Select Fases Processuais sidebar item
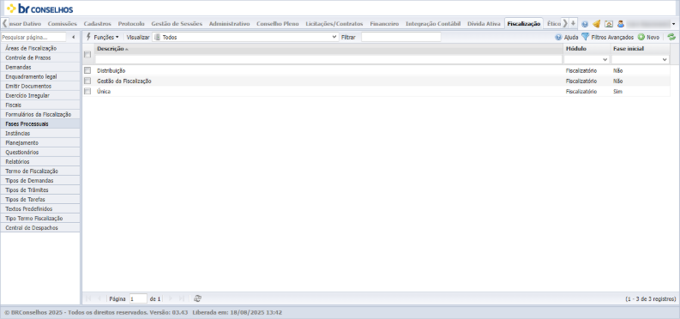This screenshot has height=319, width=680. [40, 124]
